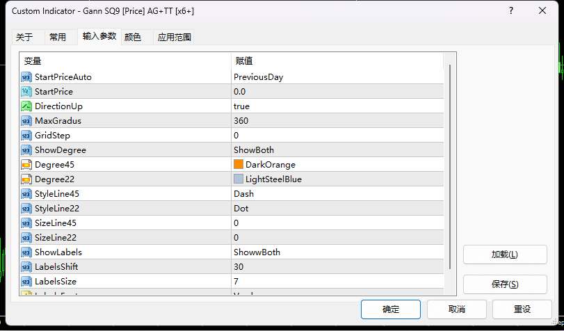
Task: Click the 确定 button
Action: (x=391, y=309)
